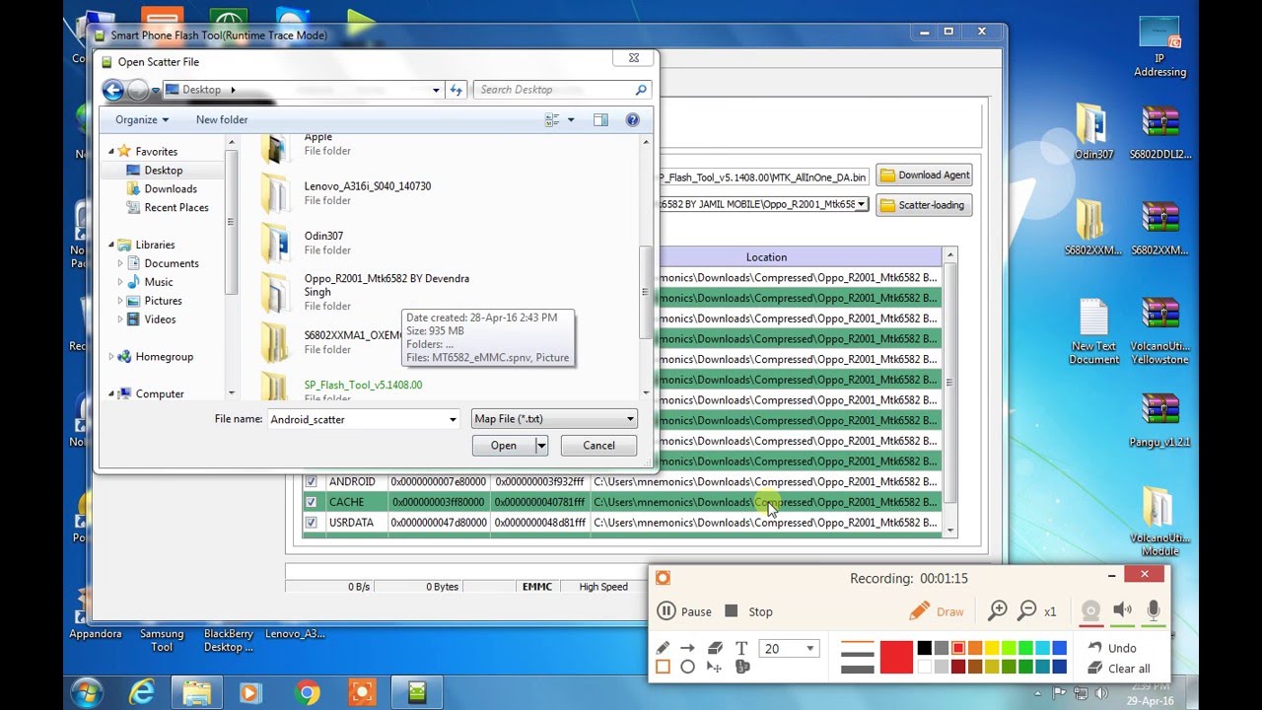Uncheck the CACHE partition checkbox

[x=312, y=502]
